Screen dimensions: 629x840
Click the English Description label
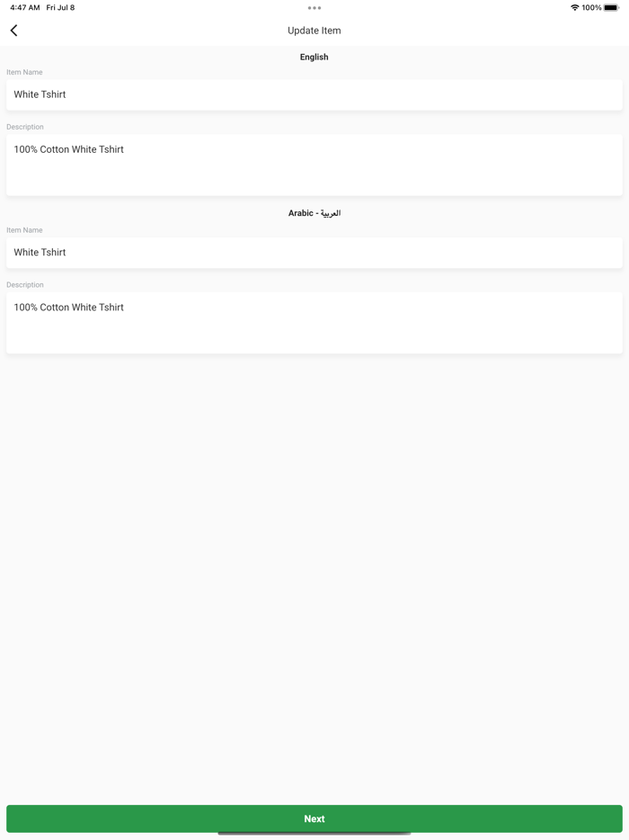pyautogui.click(x=25, y=127)
